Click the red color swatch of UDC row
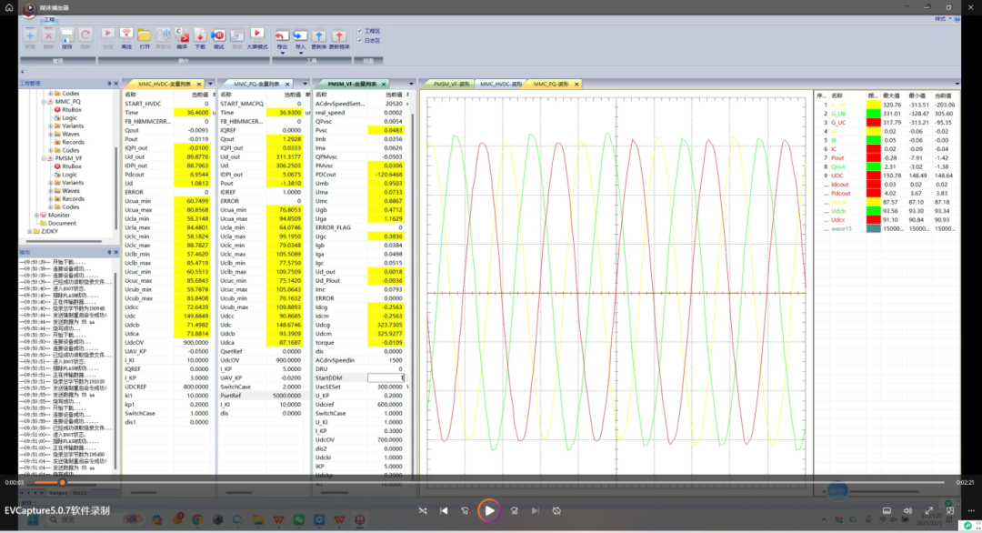Screen dimensions: 982x533 pyautogui.click(x=875, y=175)
